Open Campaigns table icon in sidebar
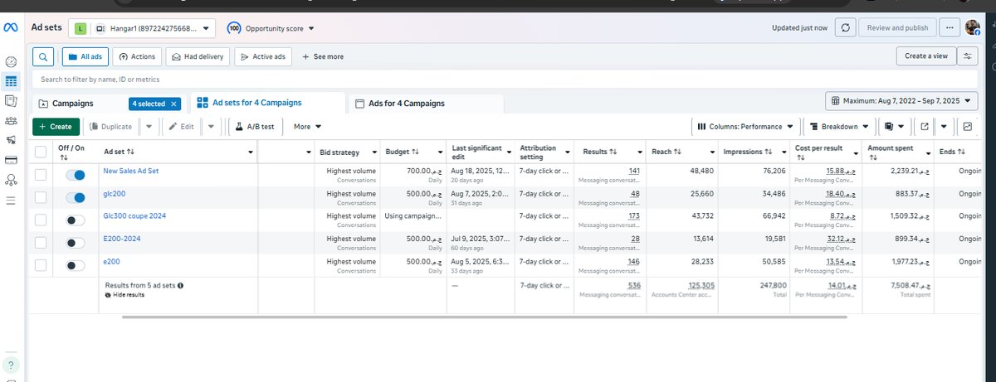 click(11, 81)
